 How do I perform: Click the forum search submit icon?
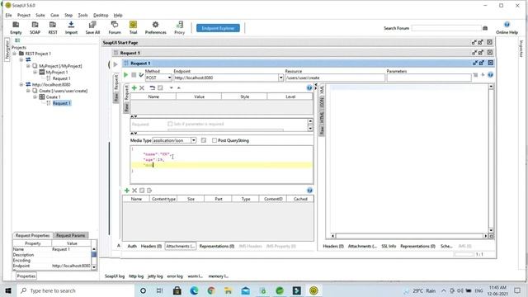(485, 28)
